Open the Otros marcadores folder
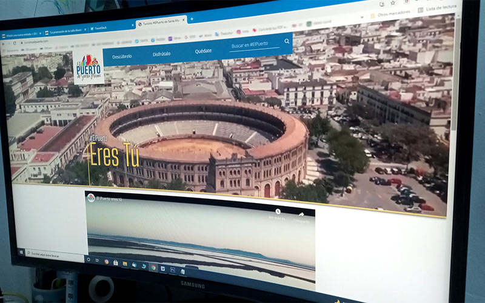Viewport: 485px width, 303px height. tap(390, 14)
